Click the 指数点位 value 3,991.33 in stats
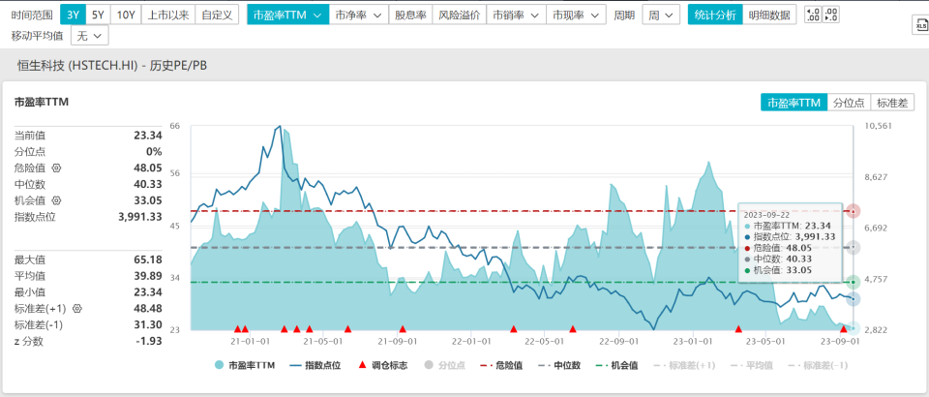 tap(140, 217)
